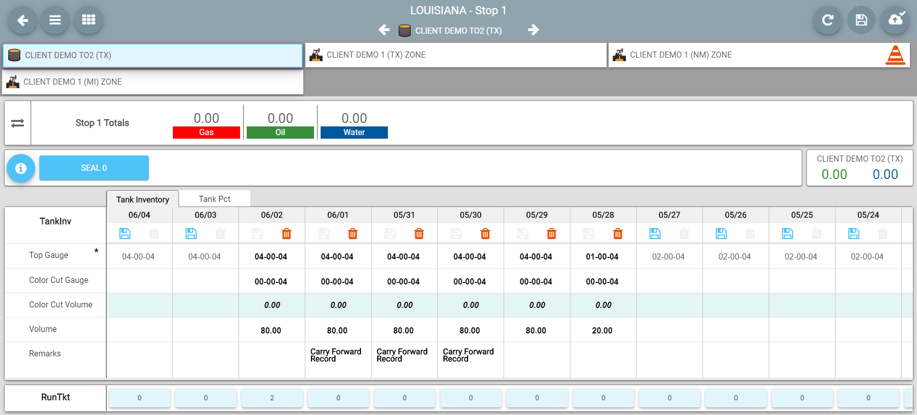The width and height of the screenshot is (917, 415).
Task: Open the hamburger menu
Action: (55, 20)
